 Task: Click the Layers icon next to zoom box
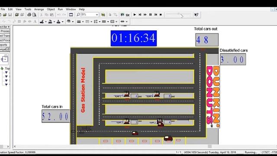pos(103,15)
